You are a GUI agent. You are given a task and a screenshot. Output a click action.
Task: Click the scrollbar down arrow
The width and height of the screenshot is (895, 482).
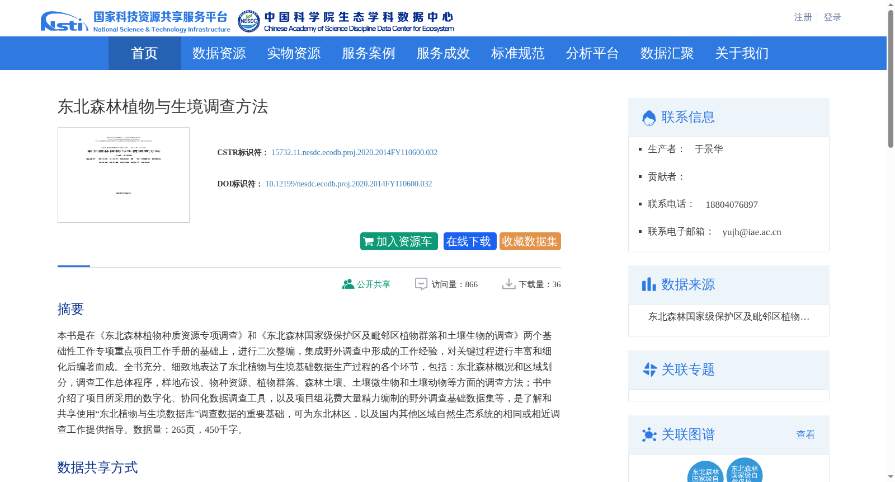[x=891, y=478]
